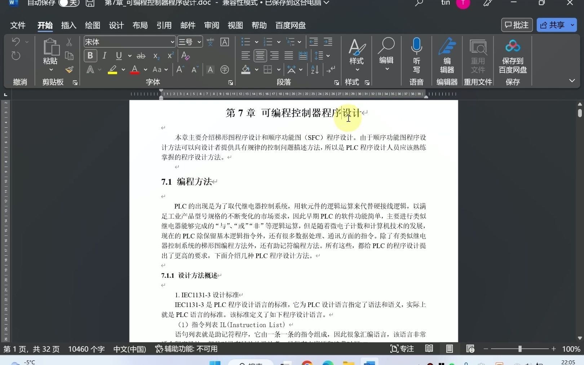Click the Shrink Font icon
Viewport: 584px width, 365px height.
[195, 70]
